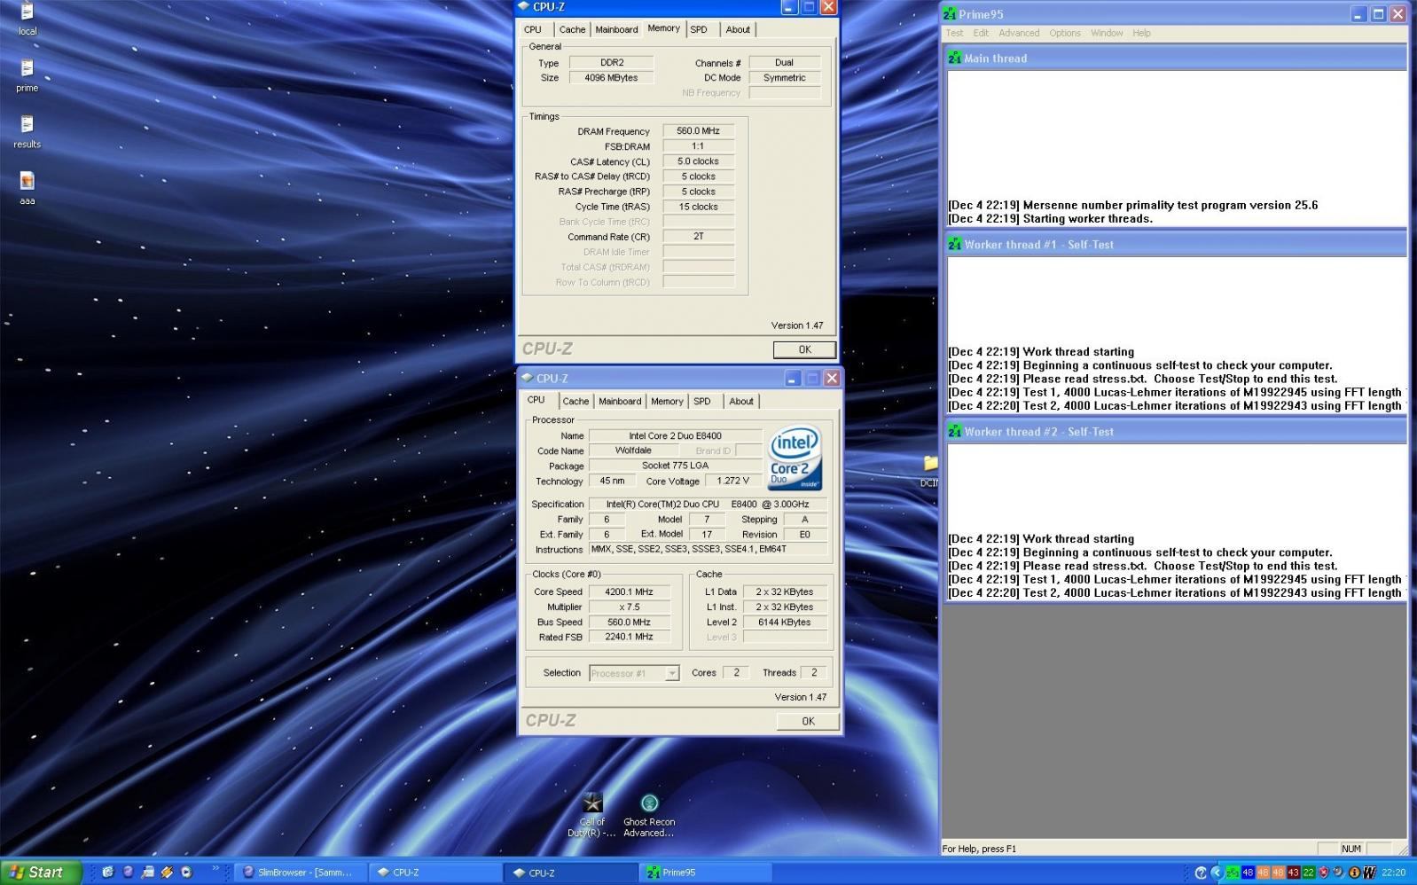The height and width of the screenshot is (885, 1417).
Task: Show hidden system tray icons
Action: 1217,873
